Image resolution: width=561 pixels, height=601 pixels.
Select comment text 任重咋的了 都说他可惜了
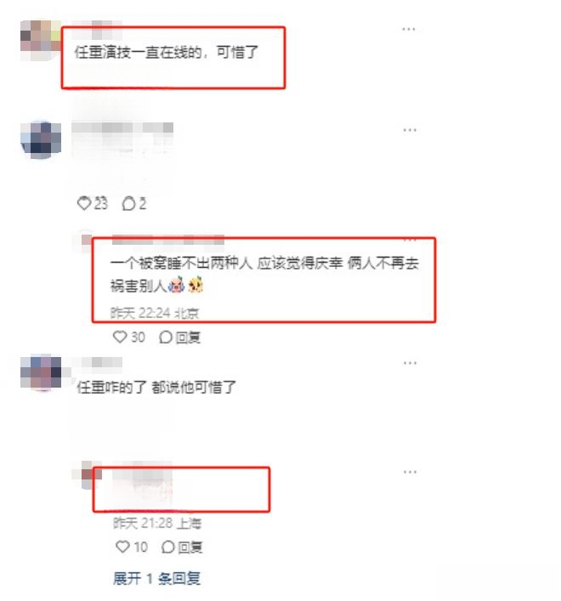156,387
